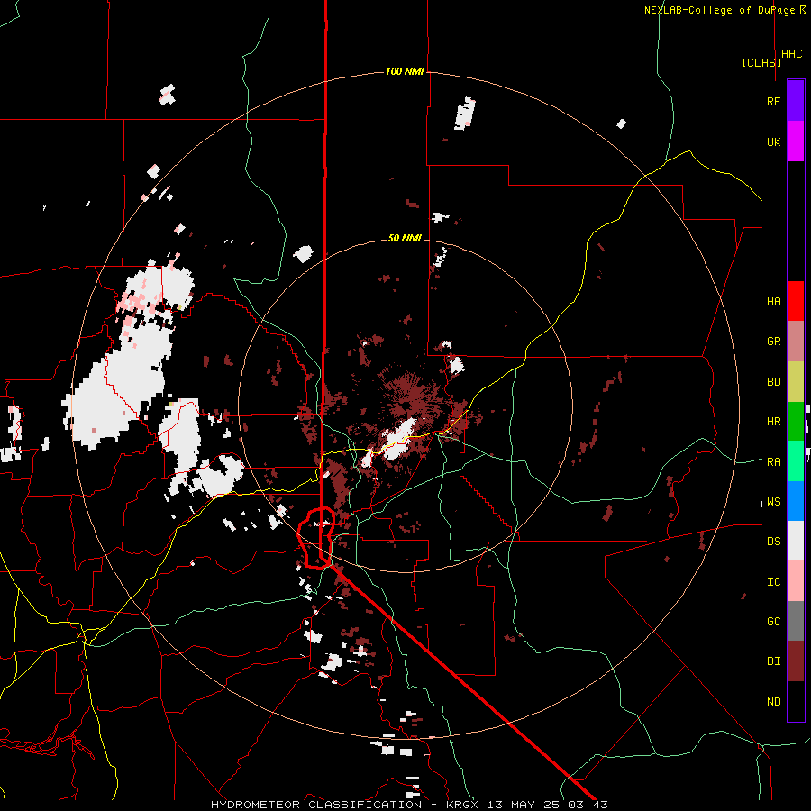Viewport: 811px width, 811px height.
Task: Click the HA legend label
Action: tap(774, 301)
